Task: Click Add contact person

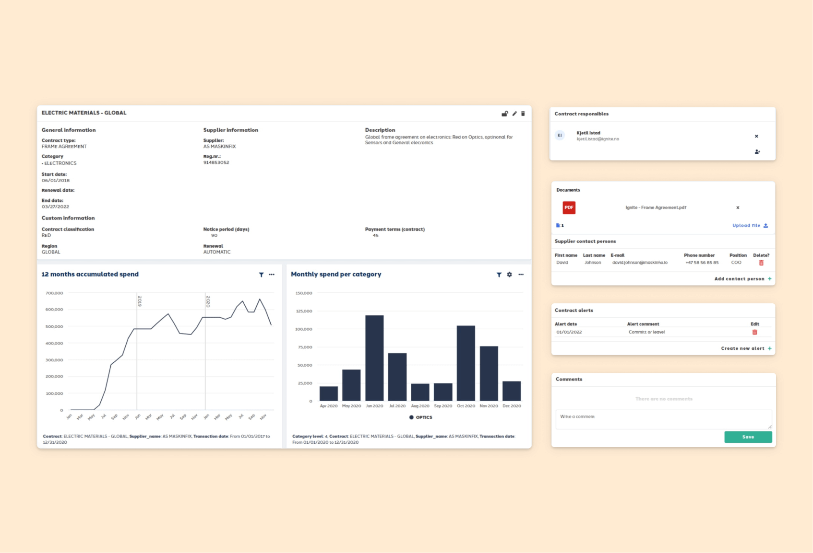Action: pyautogui.click(x=740, y=278)
